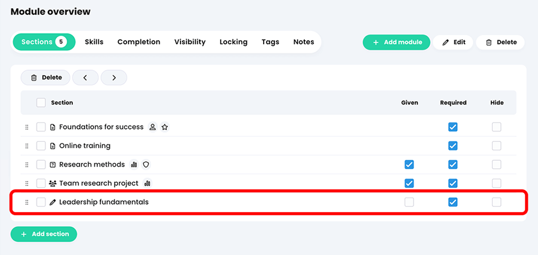Image resolution: width=538 pixels, height=255 pixels.
Task: Uncheck Required for Online training
Action: point(453,146)
